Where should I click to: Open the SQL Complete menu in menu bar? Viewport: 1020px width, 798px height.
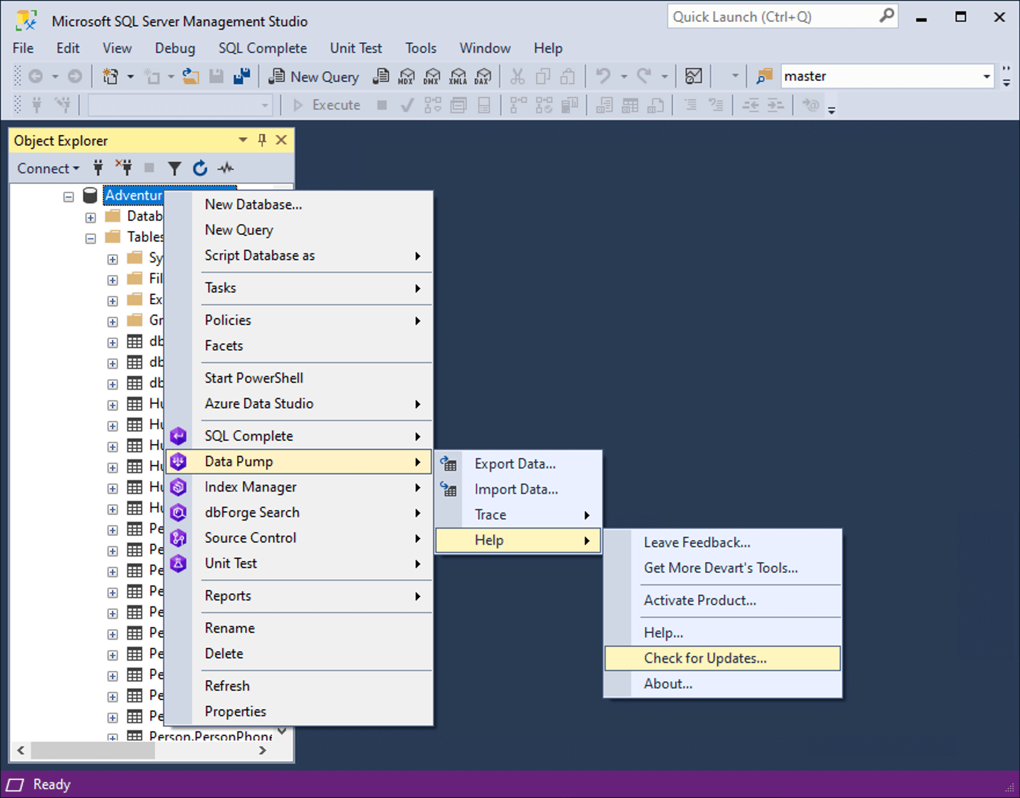(x=263, y=48)
